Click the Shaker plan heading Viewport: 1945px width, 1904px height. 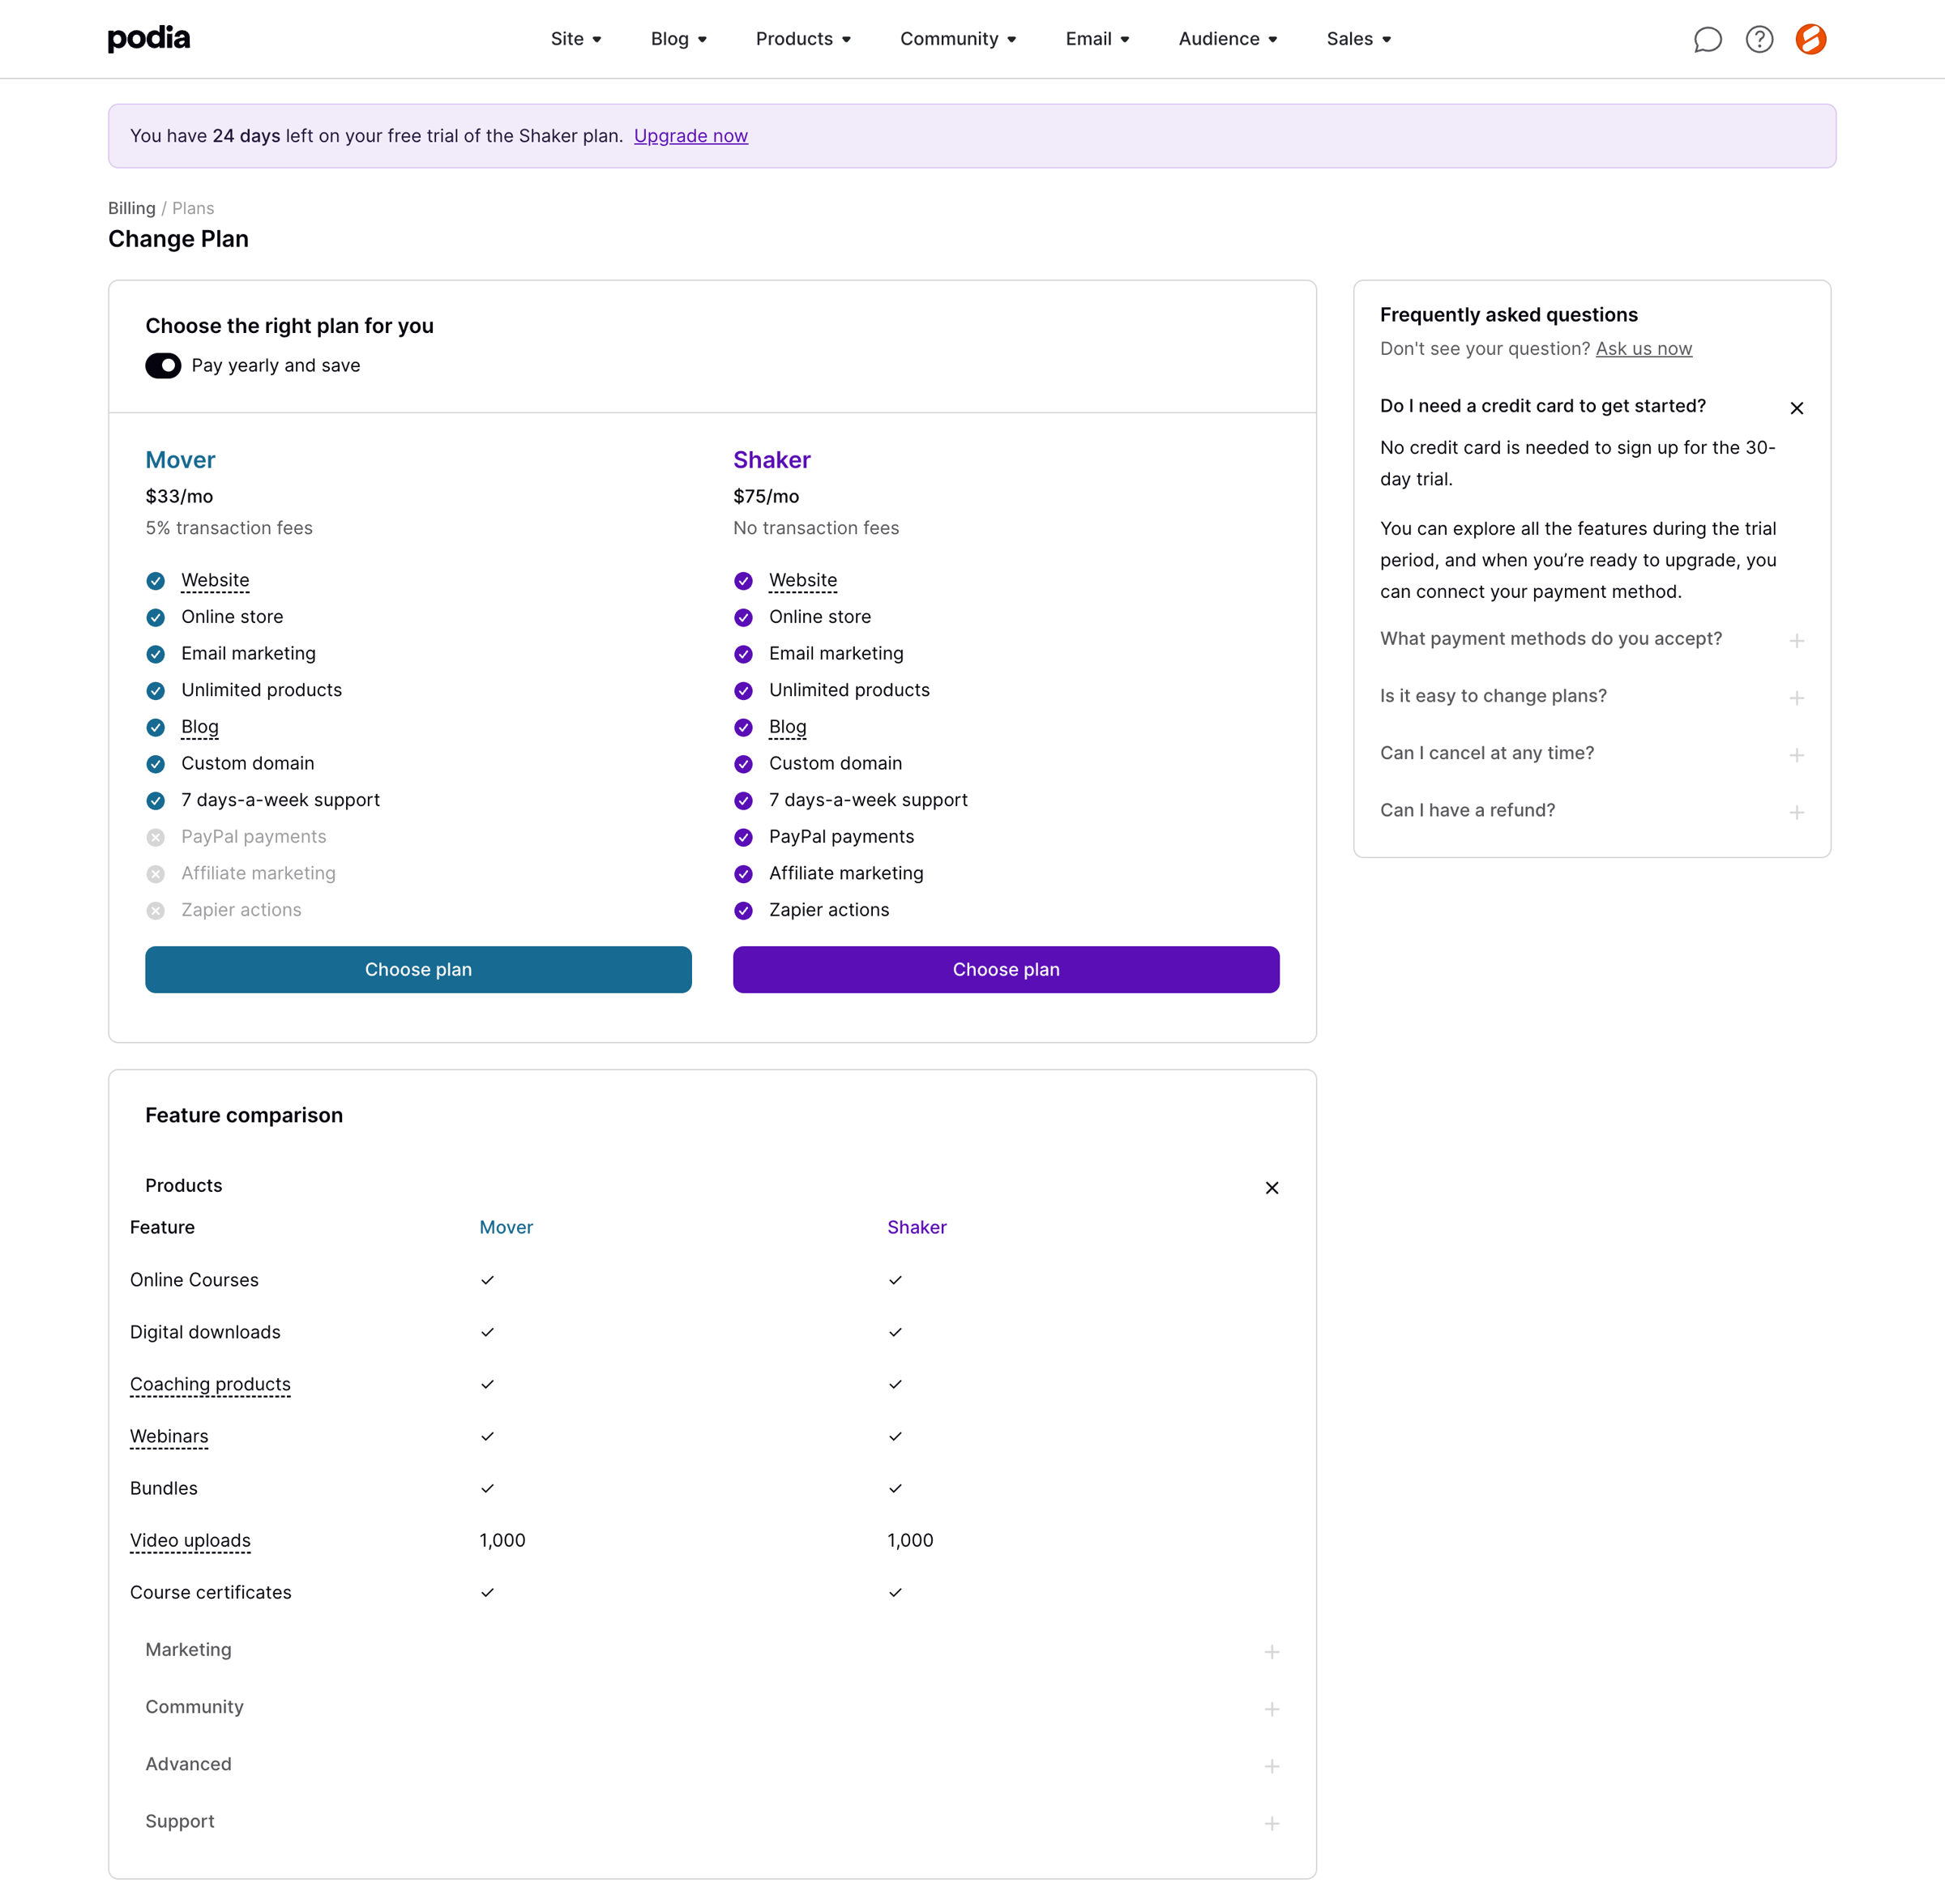[x=772, y=460]
